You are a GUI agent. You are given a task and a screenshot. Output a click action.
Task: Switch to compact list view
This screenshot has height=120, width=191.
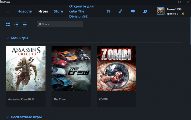(25, 24)
